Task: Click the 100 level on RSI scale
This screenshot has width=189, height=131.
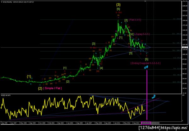Action: 183,95
